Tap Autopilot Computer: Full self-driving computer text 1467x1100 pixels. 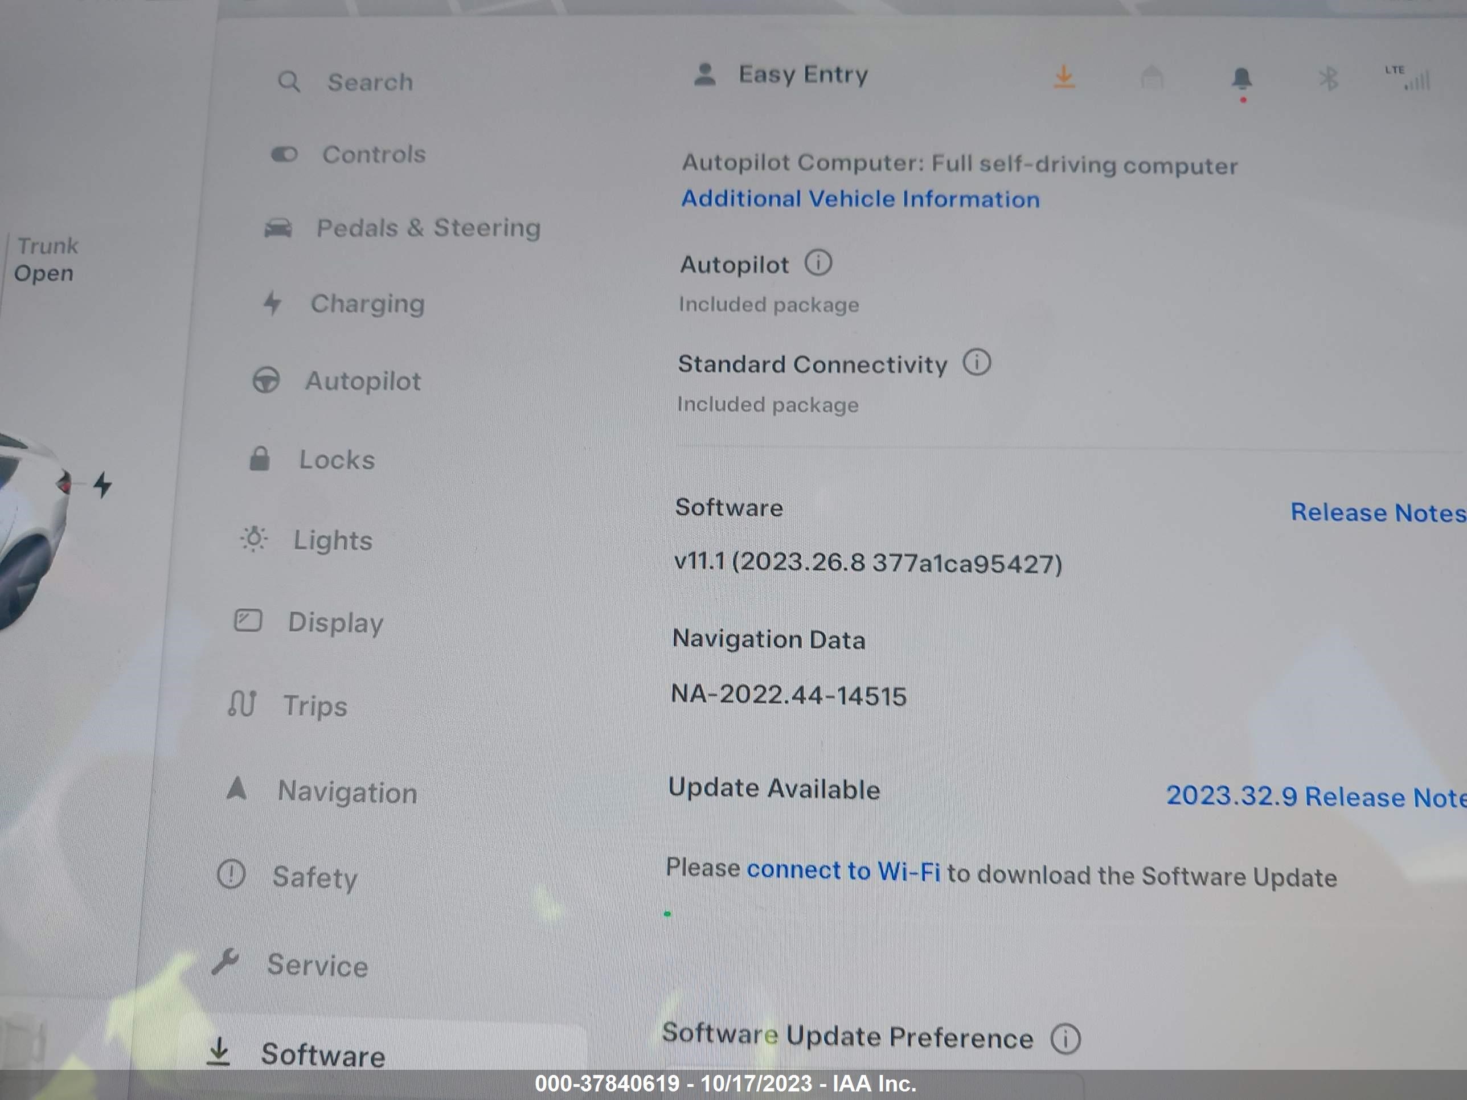pos(960,164)
